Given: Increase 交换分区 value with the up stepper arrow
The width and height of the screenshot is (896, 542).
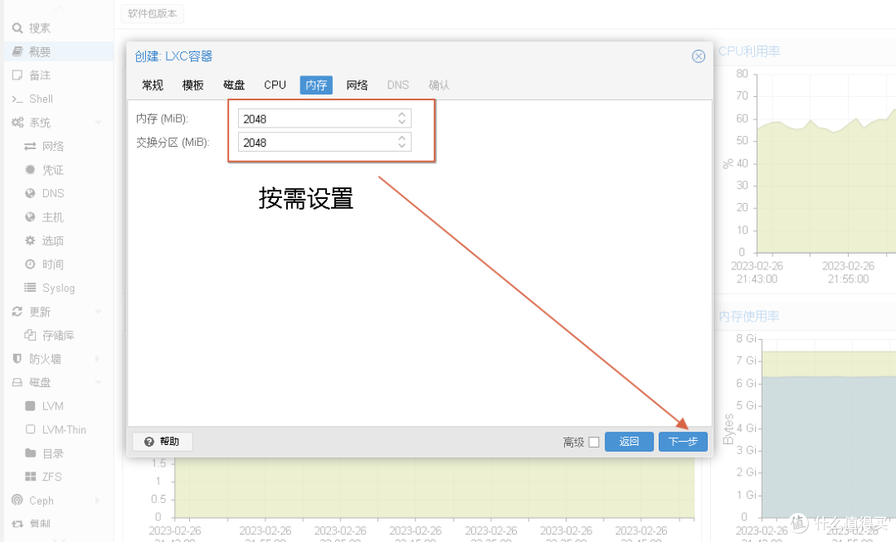Looking at the screenshot, I should coord(402,138).
